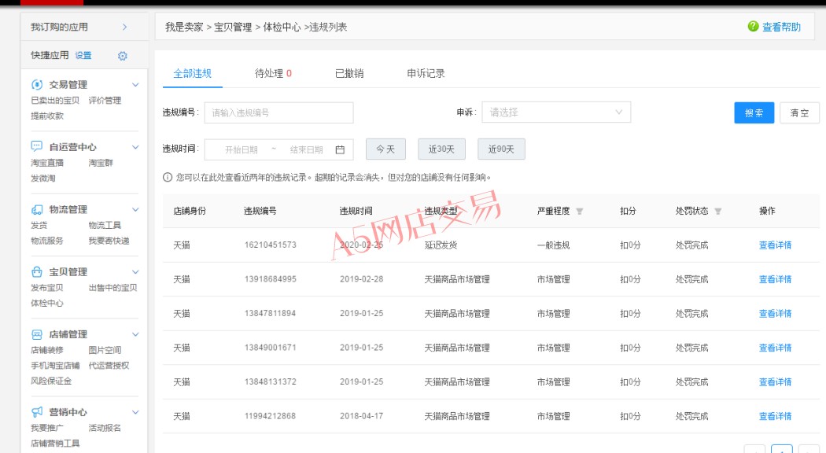Click the 违规编号 input field
The height and width of the screenshot is (453, 826).
[278, 112]
